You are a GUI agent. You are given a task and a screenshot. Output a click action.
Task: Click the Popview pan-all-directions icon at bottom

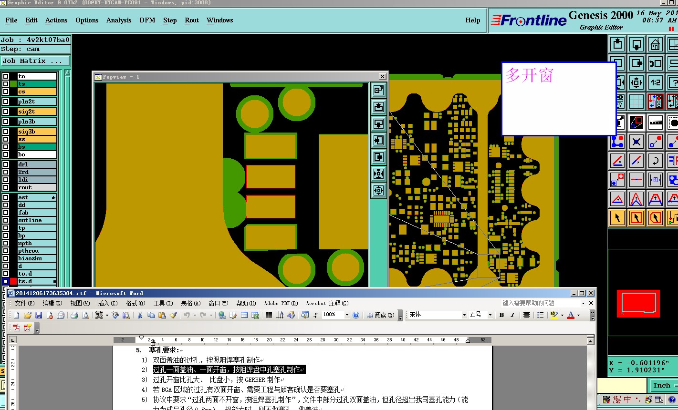point(378,191)
